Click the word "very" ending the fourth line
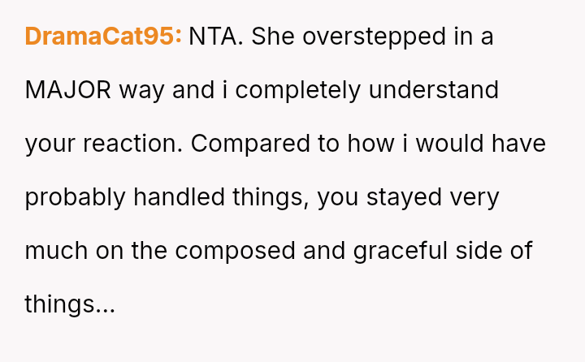Image resolution: width=585 pixels, height=362 pixels. (x=476, y=197)
